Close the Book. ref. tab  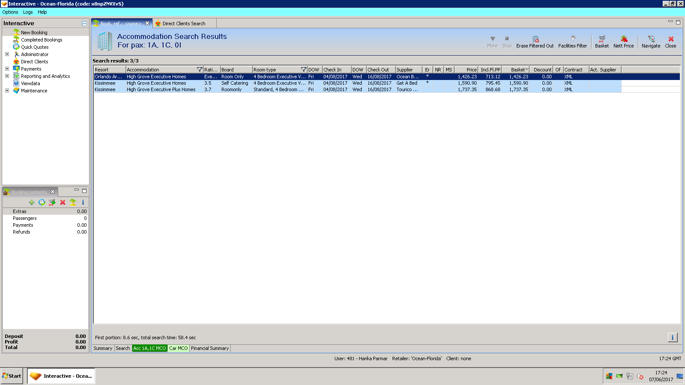click(x=147, y=23)
